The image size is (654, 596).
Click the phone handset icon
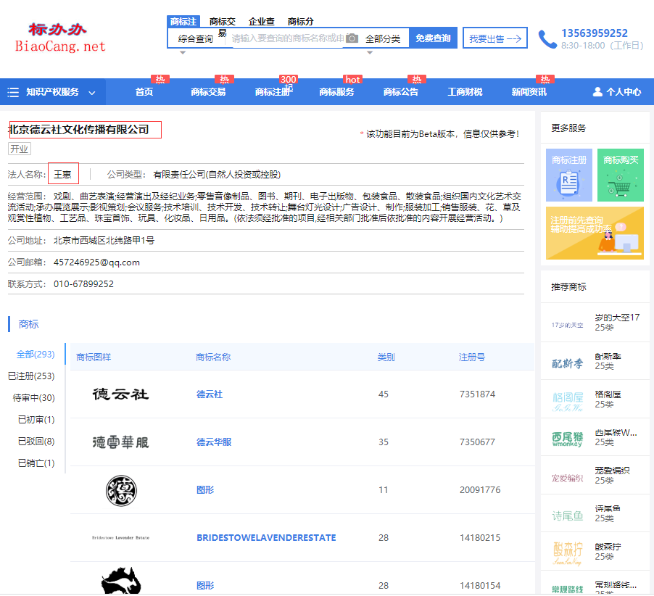547,39
